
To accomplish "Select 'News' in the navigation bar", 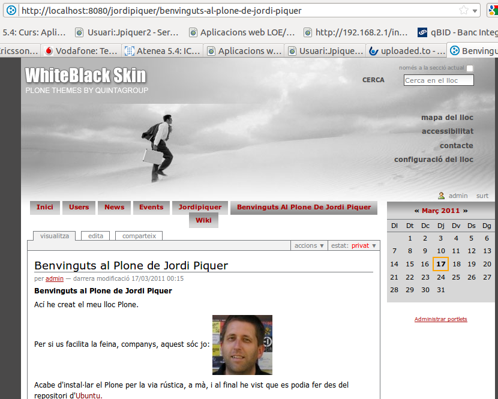I will (x=114, y=207).
